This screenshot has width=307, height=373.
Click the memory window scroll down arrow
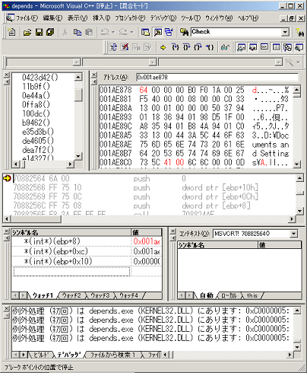(296, 164)
